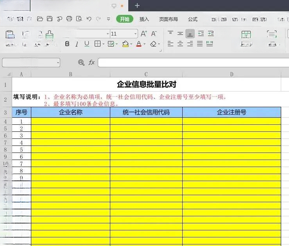Align cell content to top
This screenshot has width=289, height=246.
pyautogui.click(x=170, y=33)
